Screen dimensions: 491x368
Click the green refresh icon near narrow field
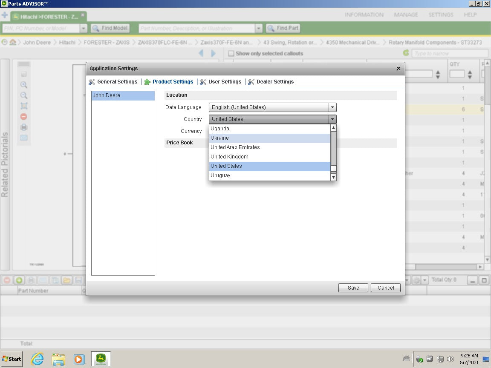[x=406, y=53]
